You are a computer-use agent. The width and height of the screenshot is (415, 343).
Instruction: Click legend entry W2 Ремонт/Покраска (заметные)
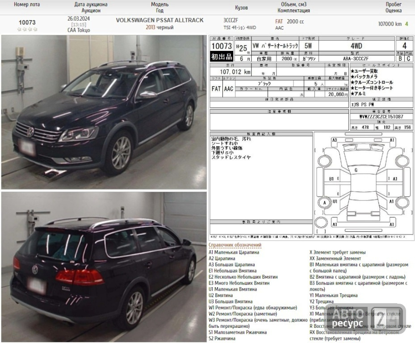[x=243, y=314]
